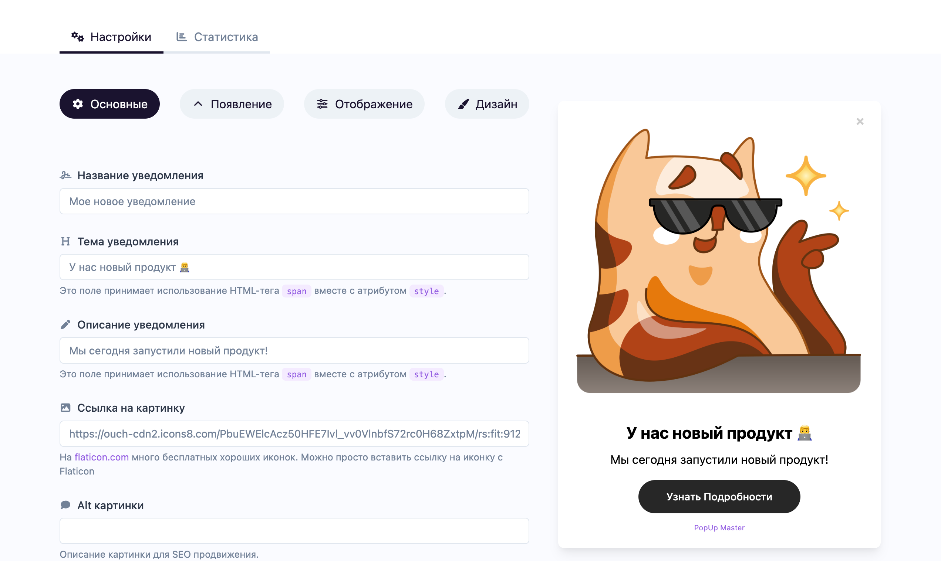
Task: Click the chart icon beside Статистика
Action: tap(182, 37)
